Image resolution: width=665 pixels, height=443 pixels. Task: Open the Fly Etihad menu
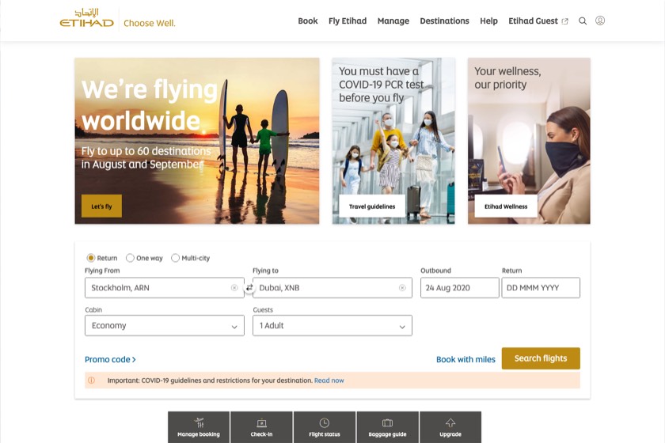(x=348, y=21)
